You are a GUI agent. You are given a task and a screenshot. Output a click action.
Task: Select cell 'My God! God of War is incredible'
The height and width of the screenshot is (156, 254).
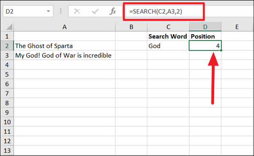(x=65, y=55)
